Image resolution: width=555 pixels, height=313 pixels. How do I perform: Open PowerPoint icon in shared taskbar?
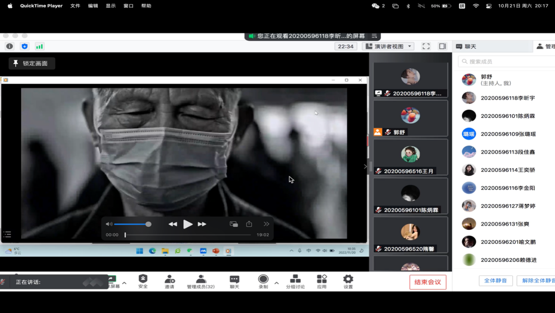(216, 251)
